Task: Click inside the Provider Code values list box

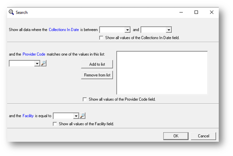Action: (162, 72)
